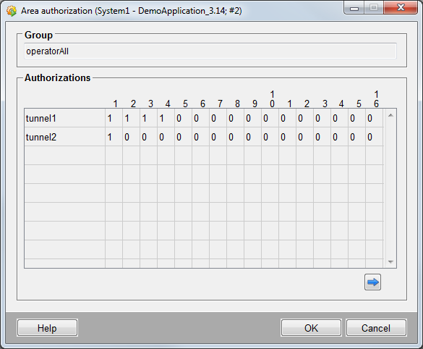The width and height of the screenshot is (423, 349).
Task: Click the table's scroll down arrow
Action: tap(390, 261)
